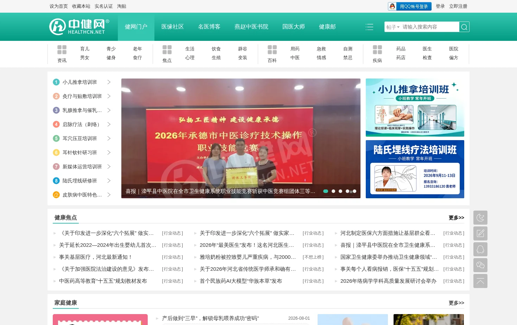Open the 焦点 category grid icon
517x325 pixels.
pos(167,50)
